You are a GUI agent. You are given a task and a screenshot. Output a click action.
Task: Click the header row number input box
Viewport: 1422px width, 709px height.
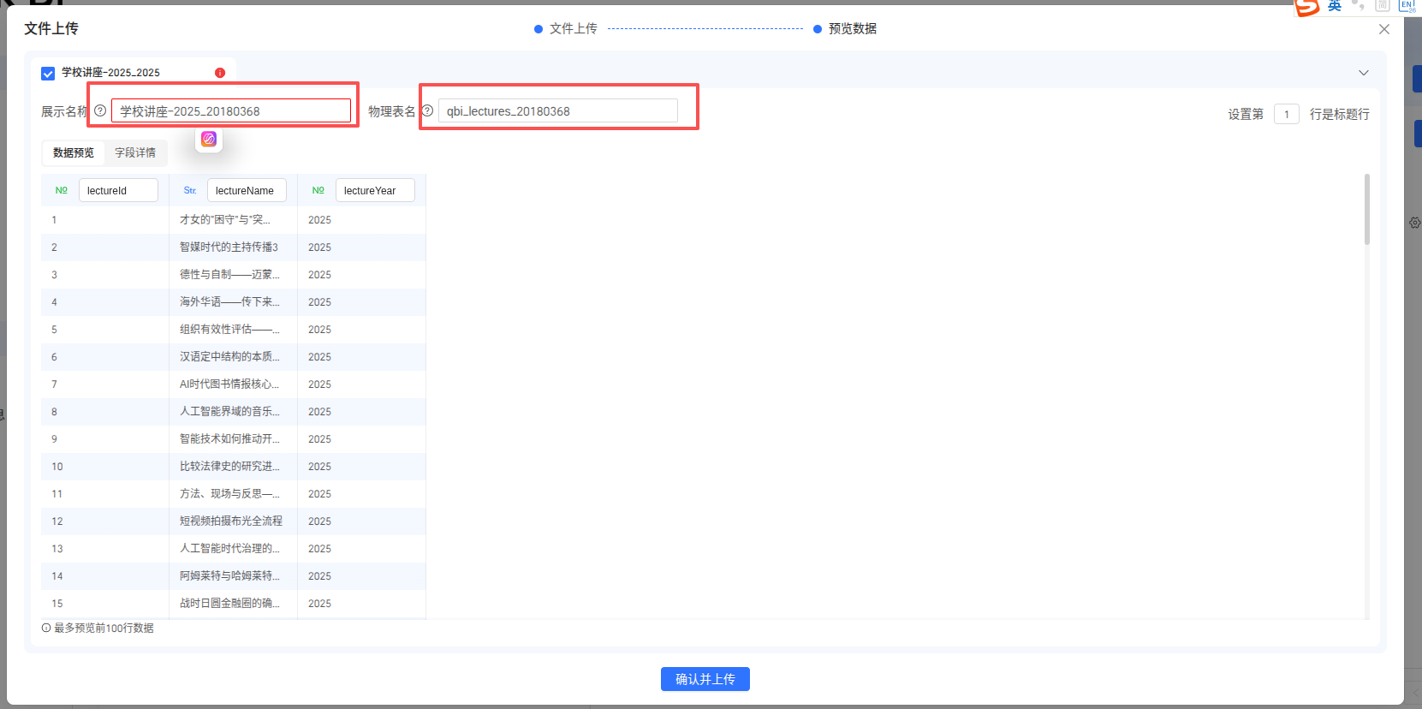click(x=1286, y=114)
